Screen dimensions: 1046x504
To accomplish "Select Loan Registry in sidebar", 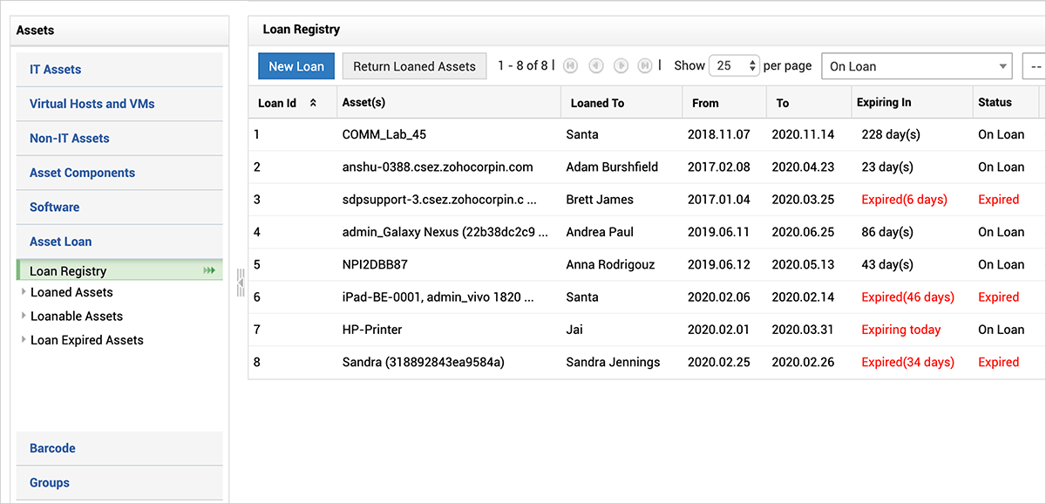I will point(68,271).
